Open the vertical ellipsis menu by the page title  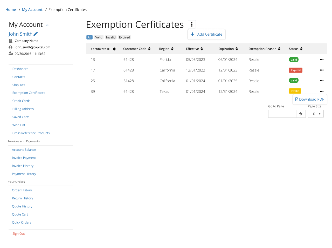192,24
